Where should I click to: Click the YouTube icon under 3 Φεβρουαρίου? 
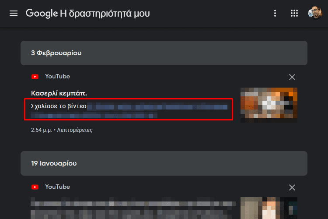35,77
